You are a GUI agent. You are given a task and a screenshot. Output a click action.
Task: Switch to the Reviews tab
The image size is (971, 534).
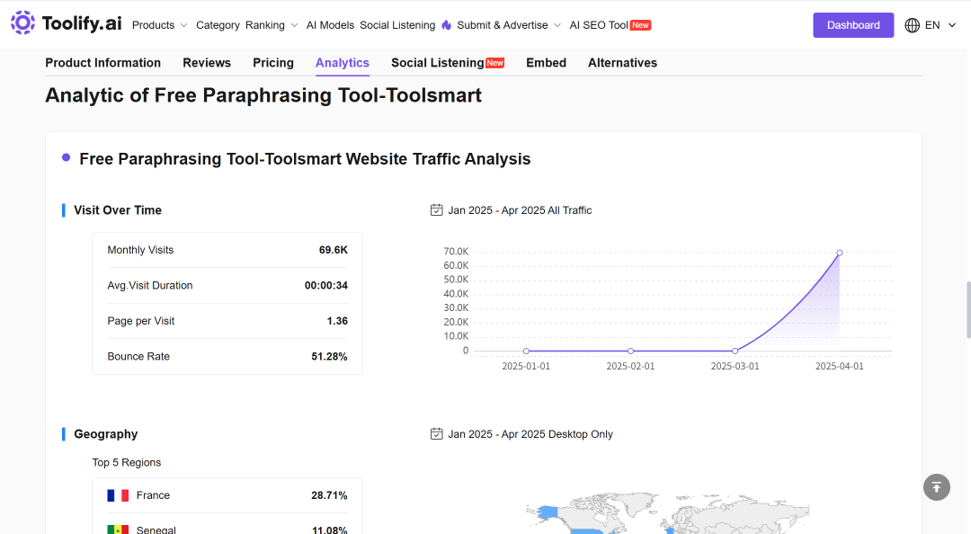click(x=207, y=63)
